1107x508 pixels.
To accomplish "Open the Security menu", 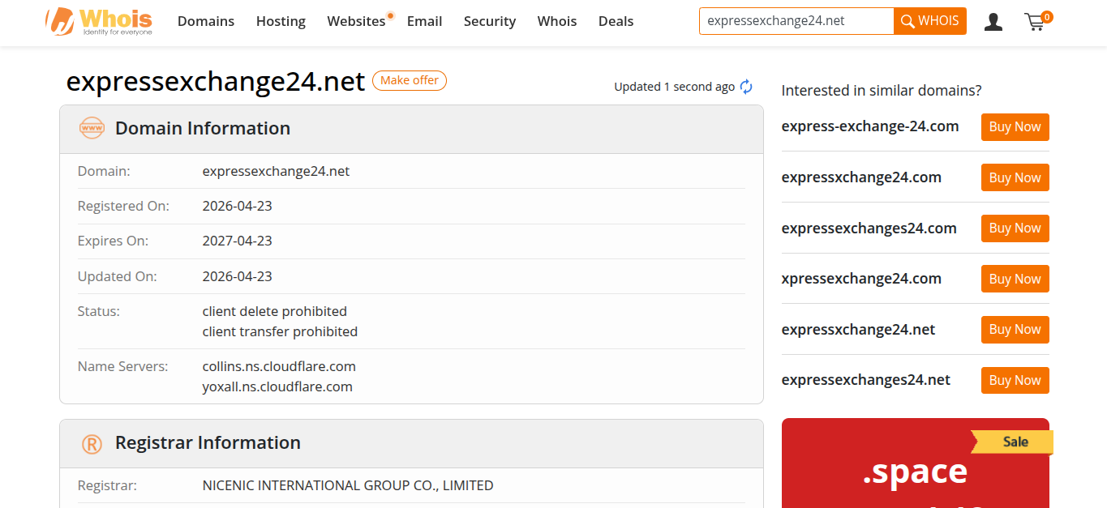I will pos(490,21).
